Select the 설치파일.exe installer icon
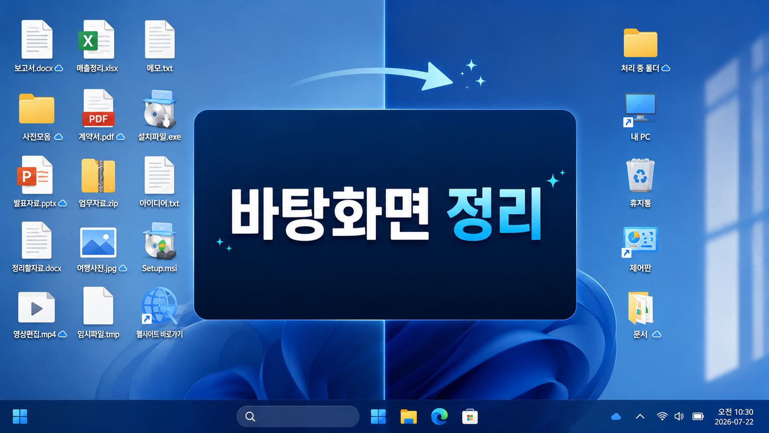The image size is (769, 433). pos(160,109)
